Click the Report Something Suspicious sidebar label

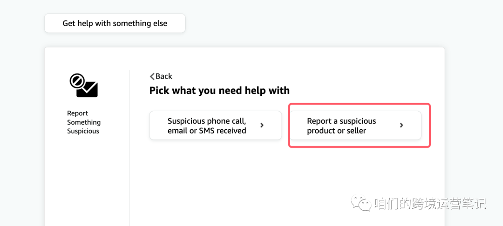coord(84,122)
